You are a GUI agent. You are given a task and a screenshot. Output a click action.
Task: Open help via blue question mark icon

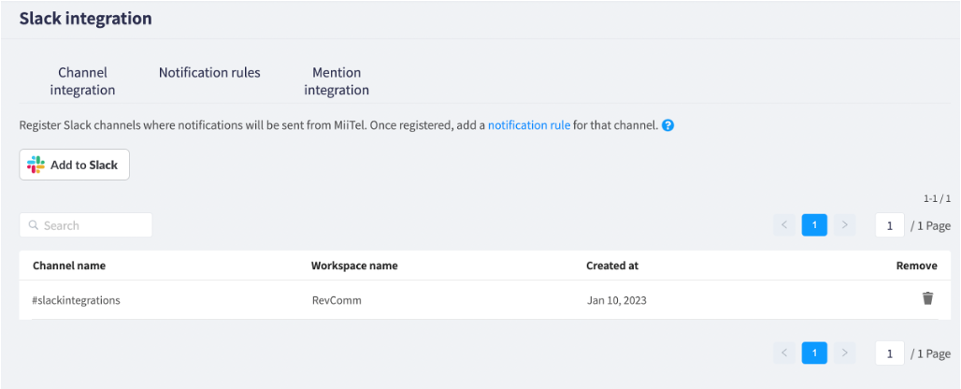pyautogui.click(x=668, y=125)
